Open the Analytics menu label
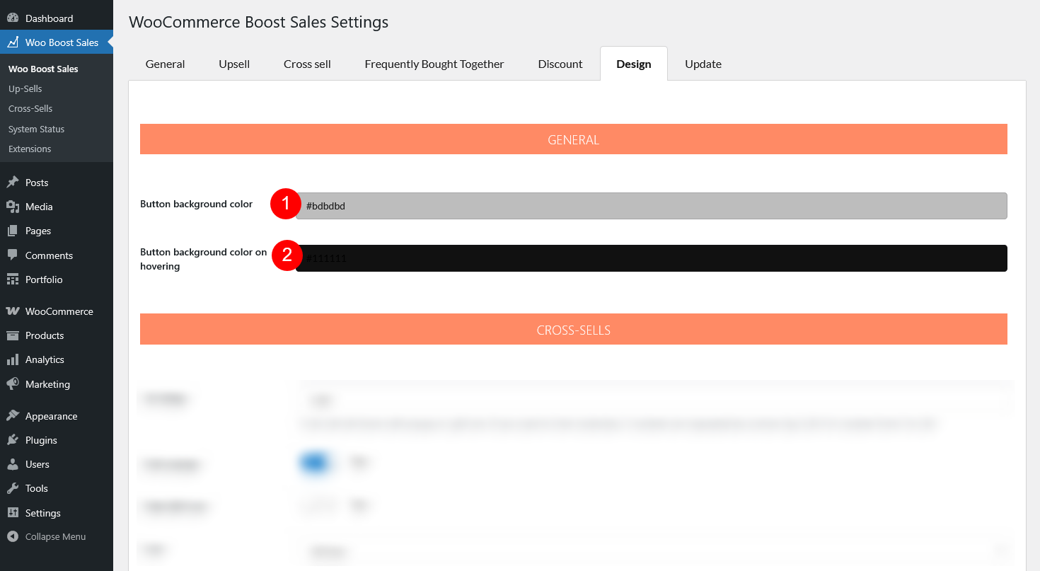This screenshot has width=1040, height=571. point(45,359)
